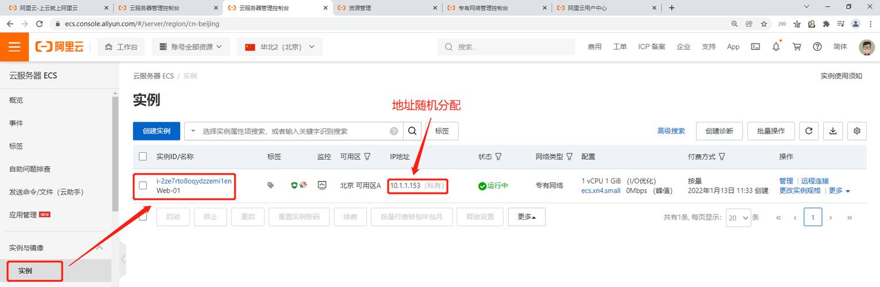Expand the 更多 dropdown in the Web-01 row

pyautogui.click(x=839, y=191)
